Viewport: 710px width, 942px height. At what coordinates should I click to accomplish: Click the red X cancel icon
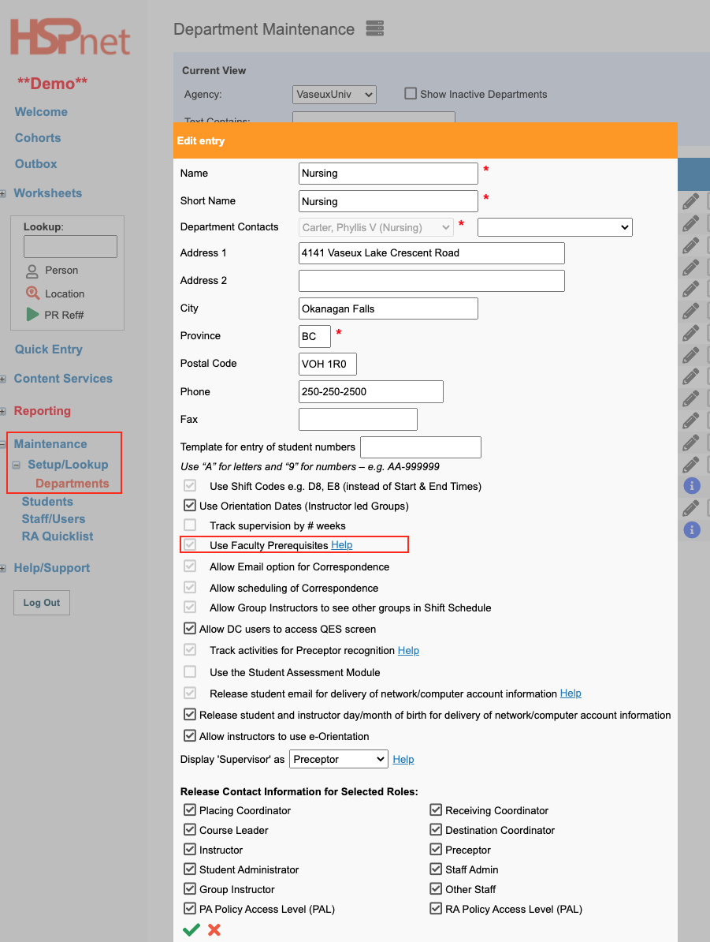214,929
